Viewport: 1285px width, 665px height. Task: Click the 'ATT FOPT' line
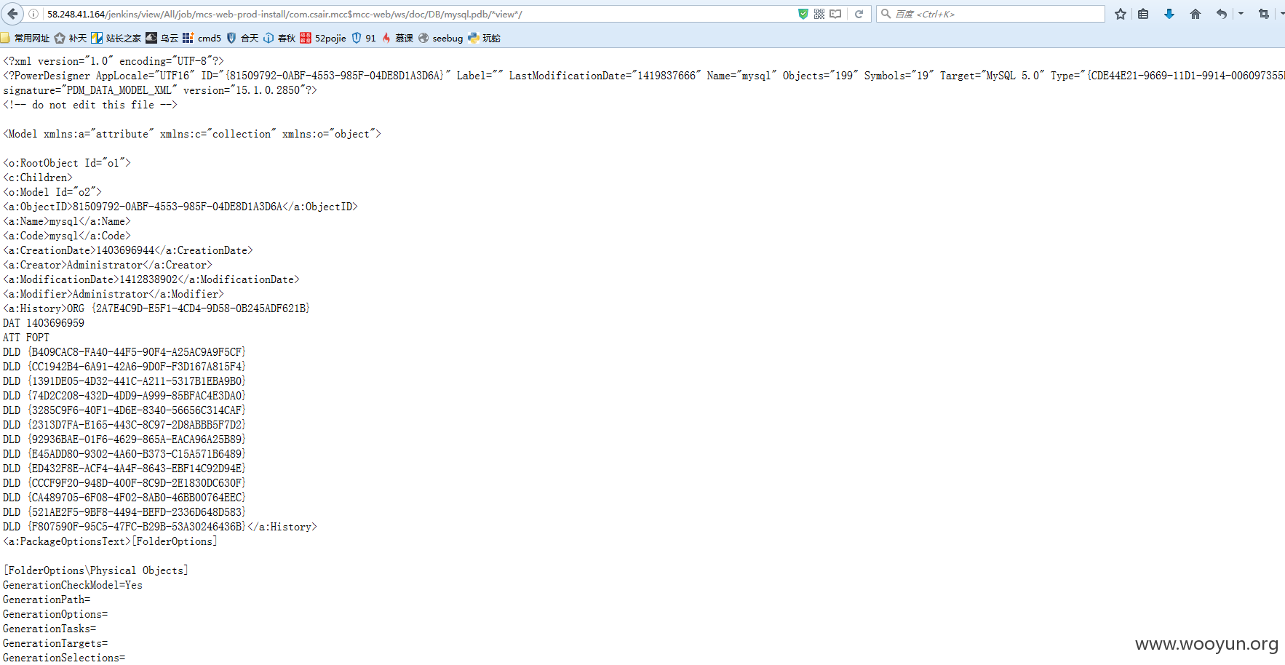[26, 338]
